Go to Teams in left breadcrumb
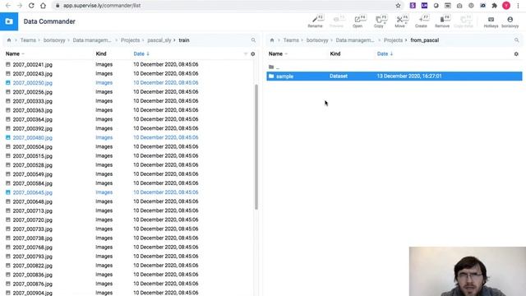526x296 pixels. click(28, 40)
